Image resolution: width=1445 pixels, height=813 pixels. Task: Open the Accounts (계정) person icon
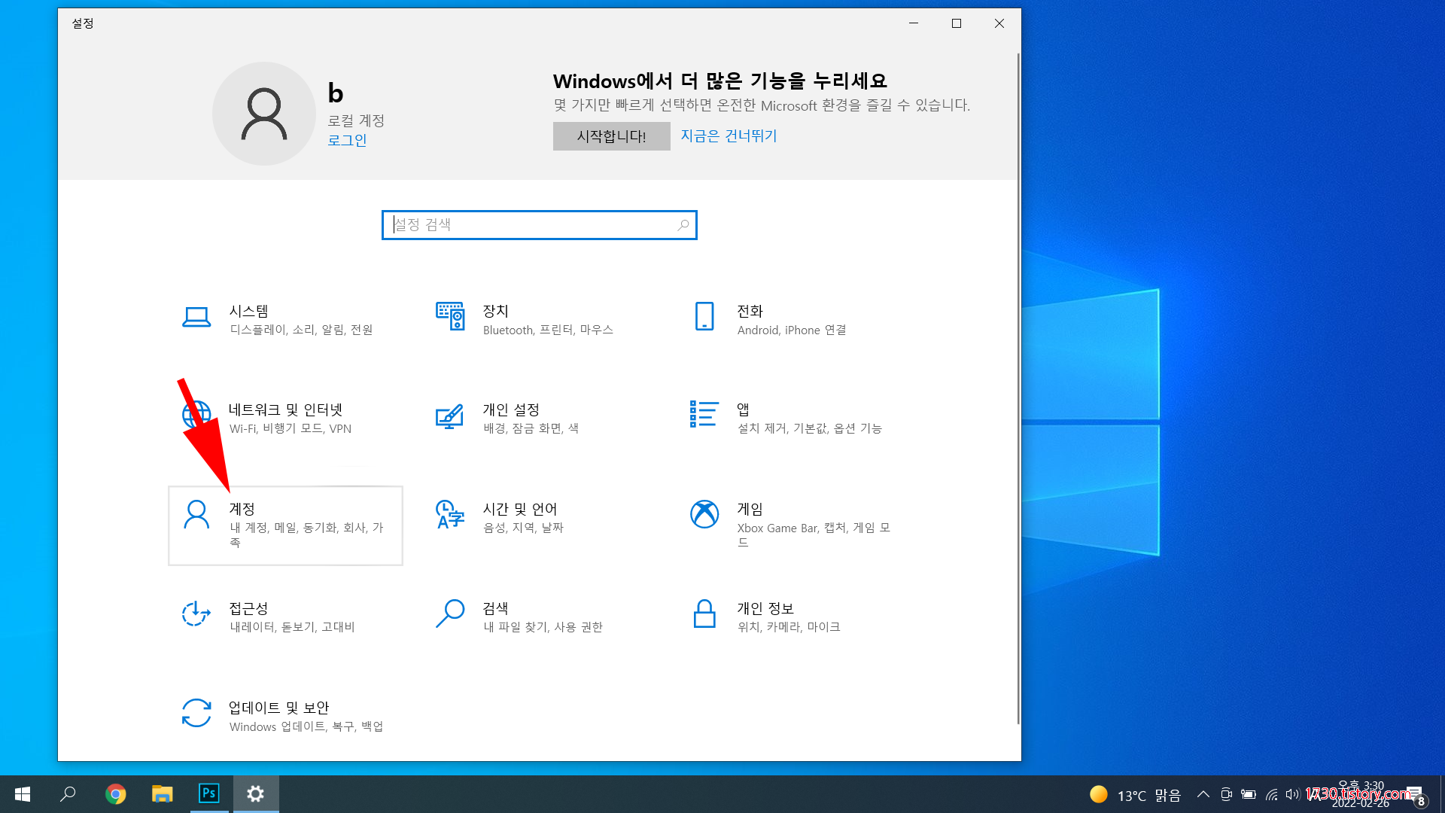(196, 515)
